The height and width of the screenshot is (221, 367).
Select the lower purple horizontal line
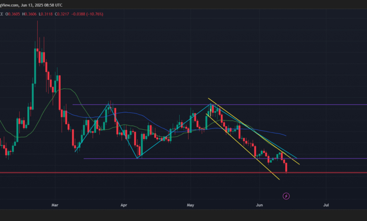pos(225,158)
